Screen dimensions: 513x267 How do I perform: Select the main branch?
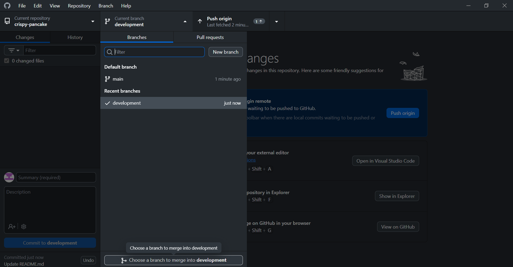click(x=174, y=79)
